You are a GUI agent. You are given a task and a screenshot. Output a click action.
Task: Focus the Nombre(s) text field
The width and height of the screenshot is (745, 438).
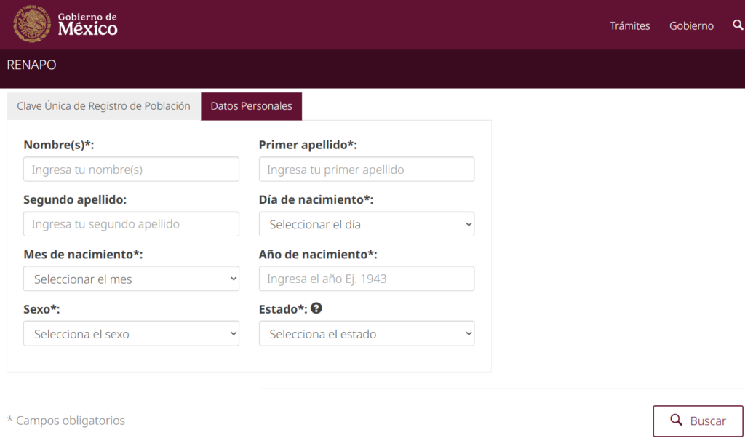pyautogui.click(x=131, y=170)
